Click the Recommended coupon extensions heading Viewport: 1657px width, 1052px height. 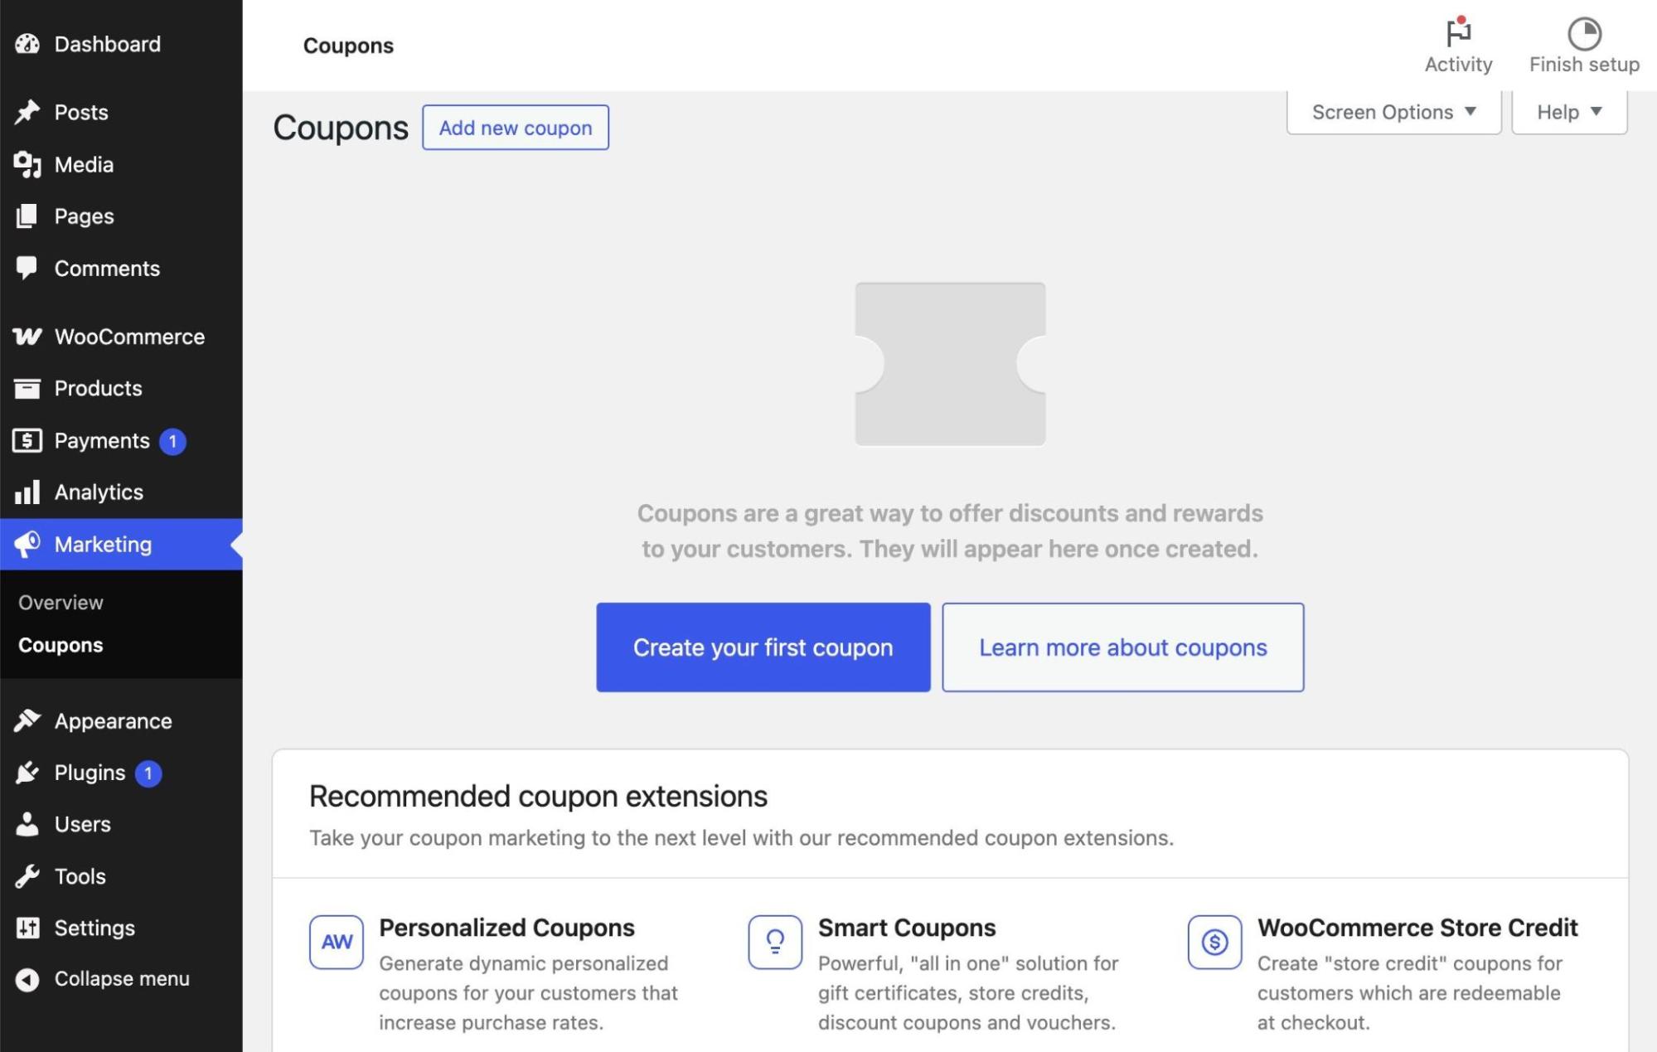(x=538, y=796)
